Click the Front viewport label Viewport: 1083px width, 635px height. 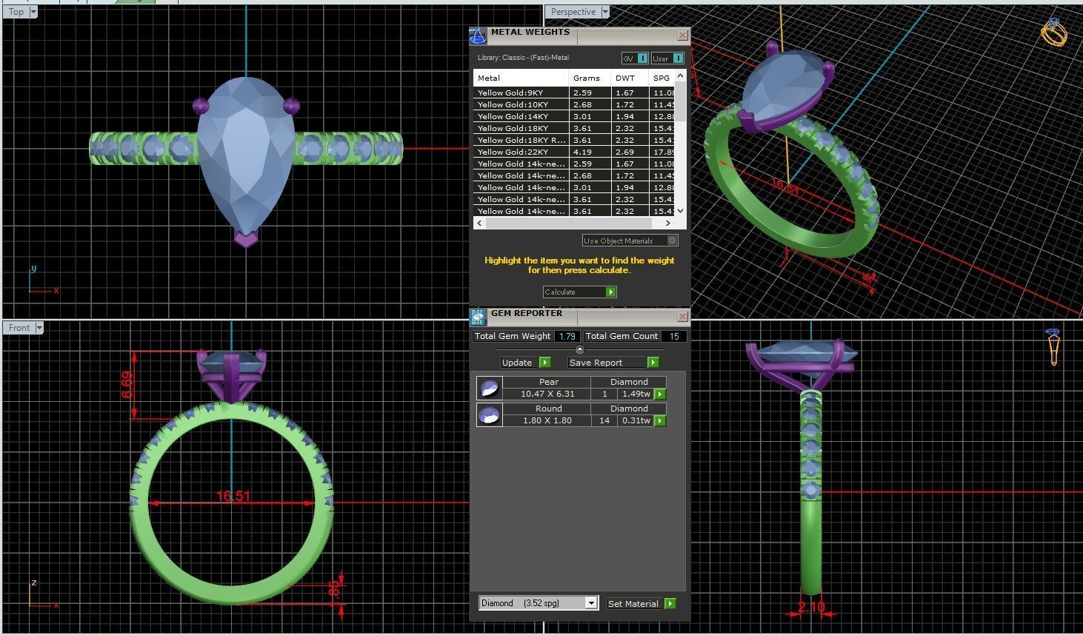pyautogui.click(x=19, y=328)
